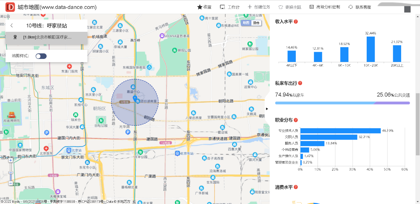Toggle the 地图样式 switch
The image size is (420, 204).
click(41, 56)
